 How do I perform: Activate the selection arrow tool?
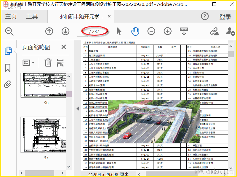pos(119,31)
